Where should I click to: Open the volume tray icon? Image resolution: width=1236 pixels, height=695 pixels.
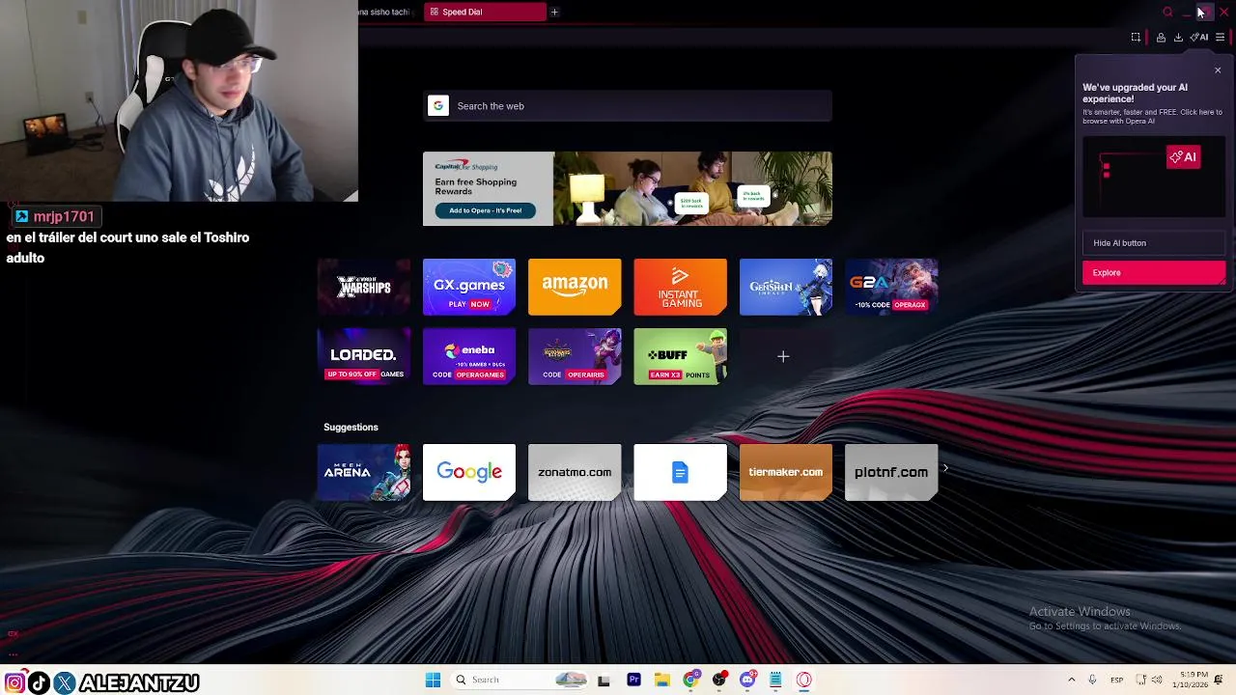[x=1156, y=680]
